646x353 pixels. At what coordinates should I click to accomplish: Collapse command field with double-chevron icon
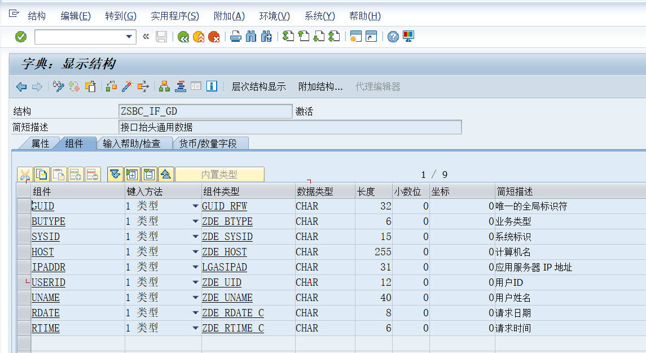(x=146, y=37)
